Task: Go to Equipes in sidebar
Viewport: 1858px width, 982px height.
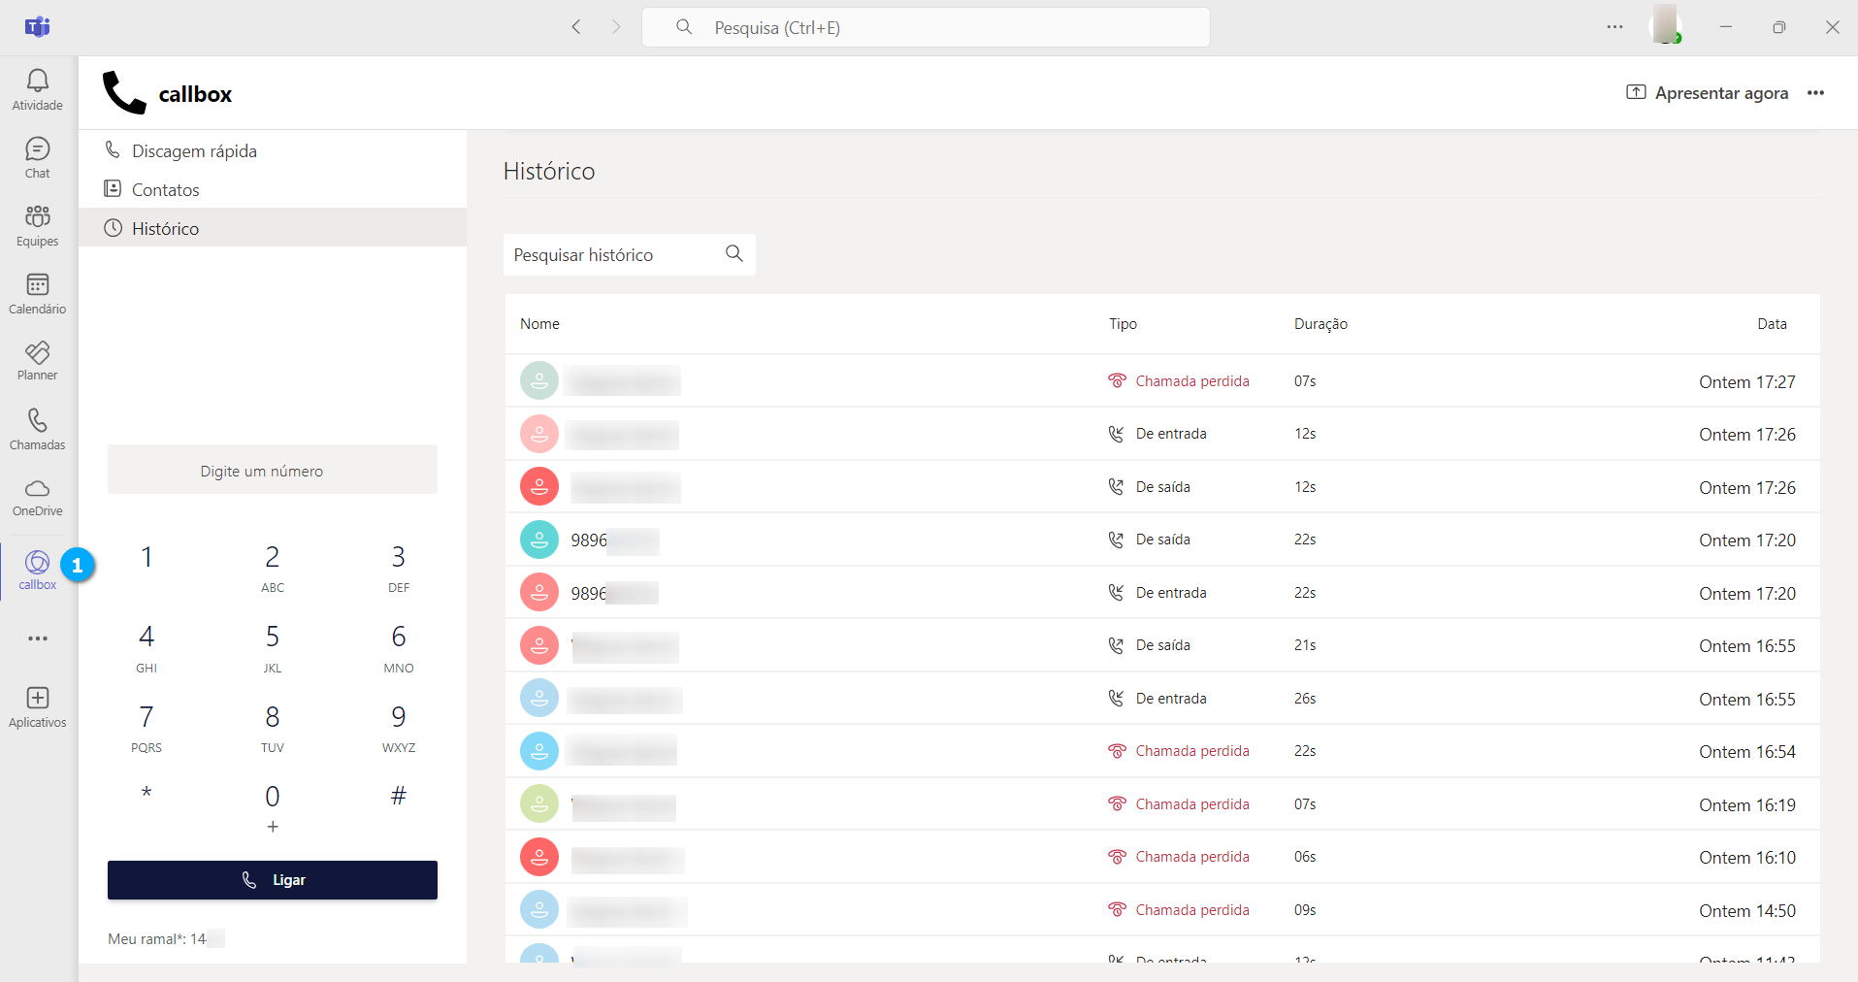Action: point(37,225)
